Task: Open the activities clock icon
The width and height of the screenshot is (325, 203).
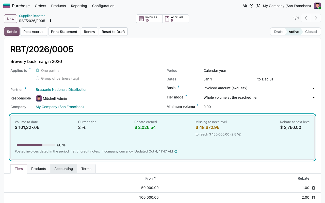Action: coord(251,6)
